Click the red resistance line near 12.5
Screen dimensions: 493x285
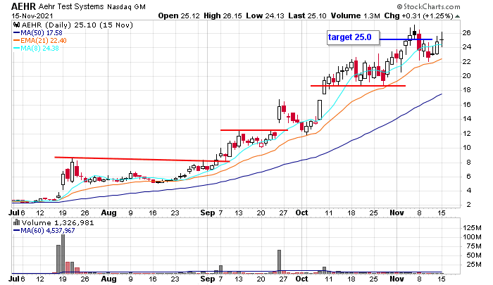(254, 129)
